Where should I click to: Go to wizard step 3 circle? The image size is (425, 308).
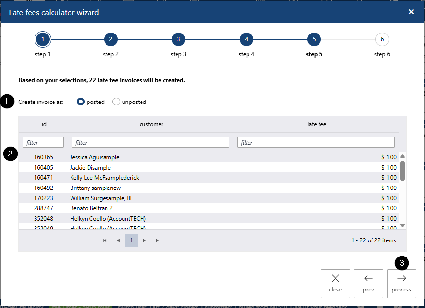tap(178, 39)
